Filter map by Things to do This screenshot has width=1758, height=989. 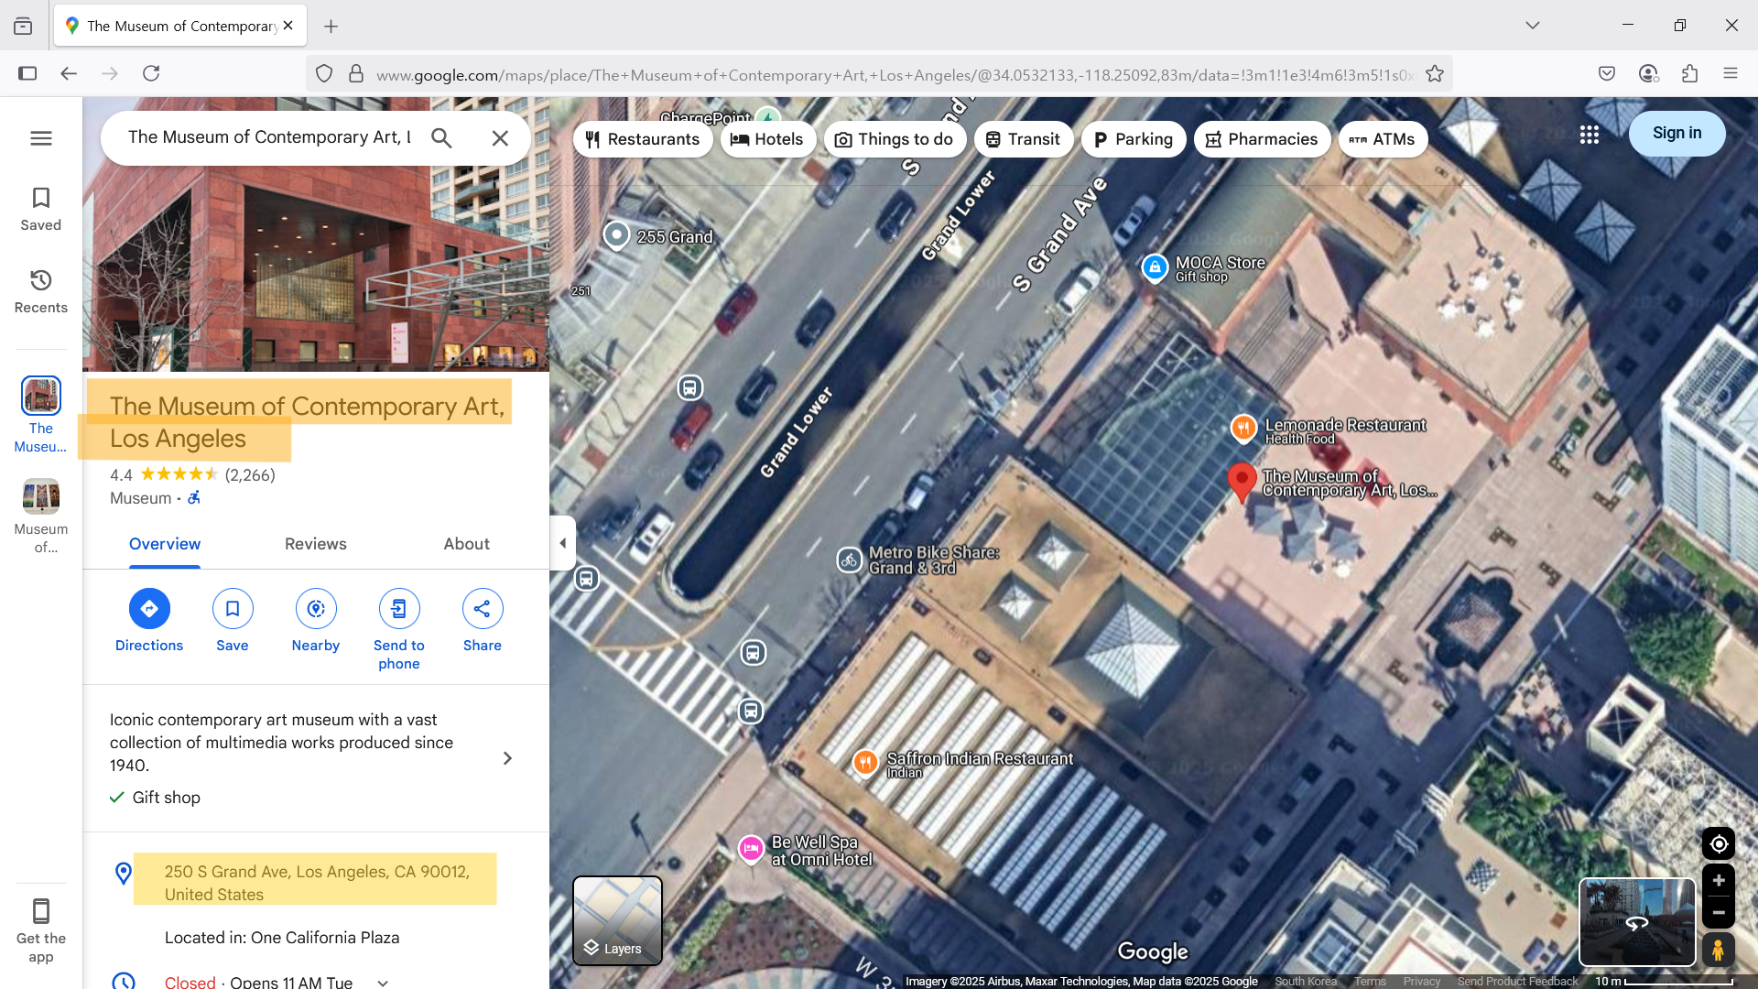895,139
